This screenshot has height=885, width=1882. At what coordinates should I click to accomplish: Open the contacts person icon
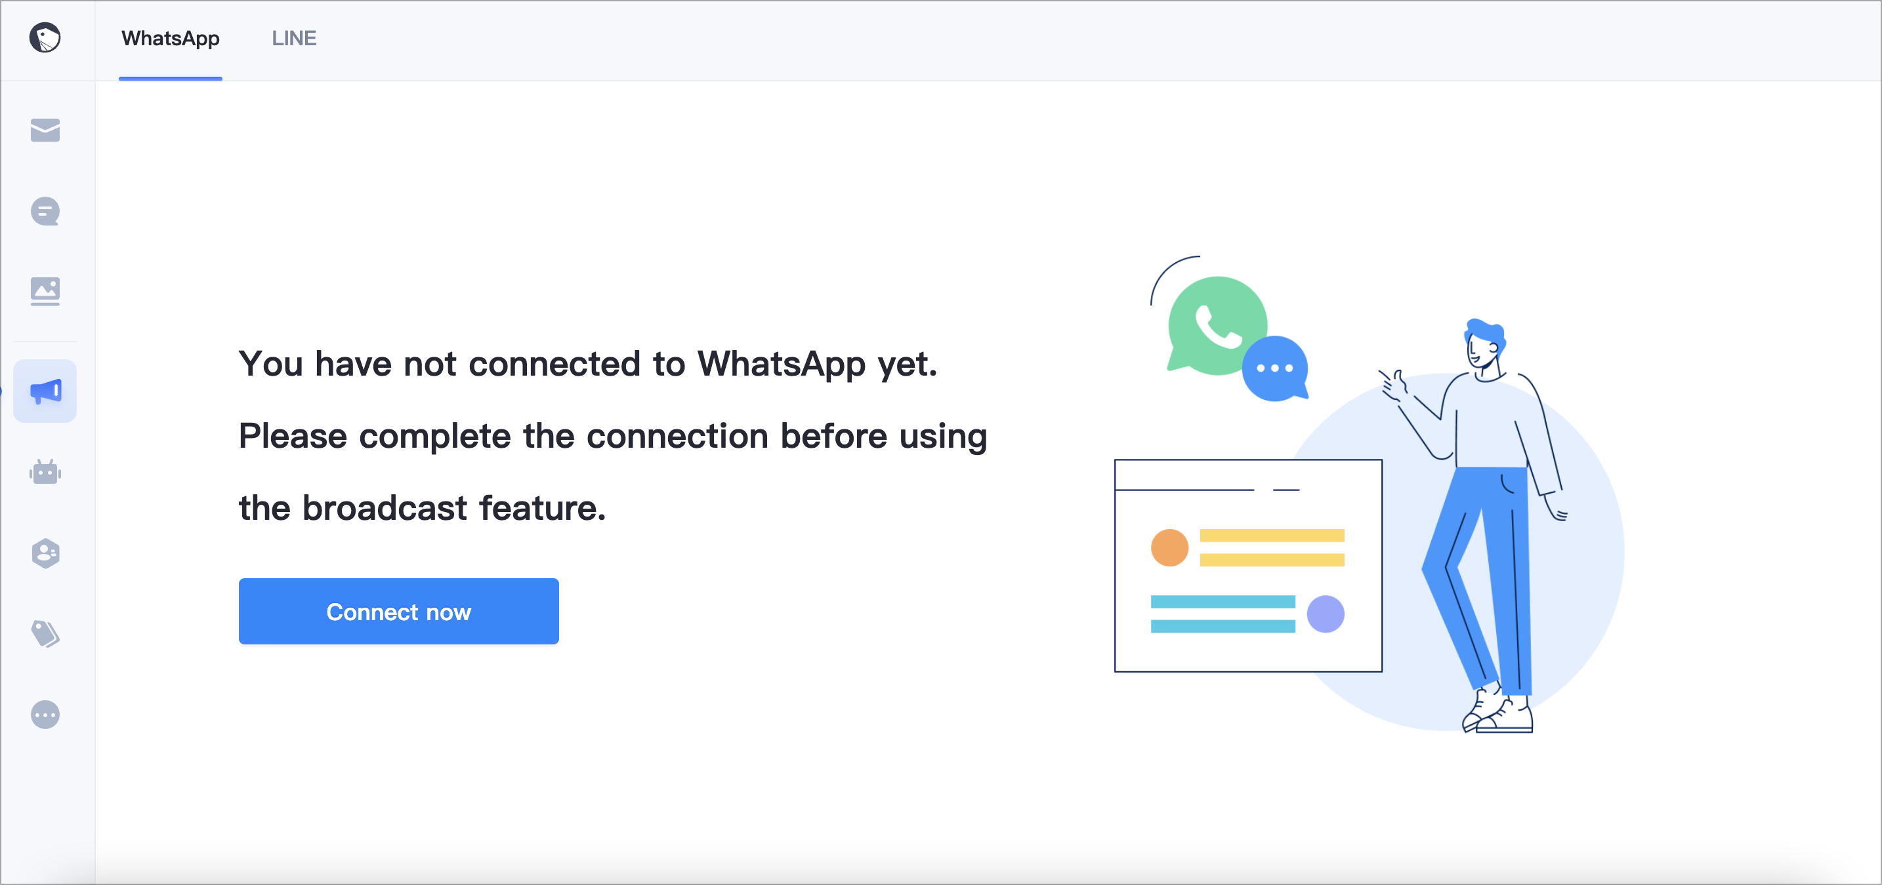45,553
